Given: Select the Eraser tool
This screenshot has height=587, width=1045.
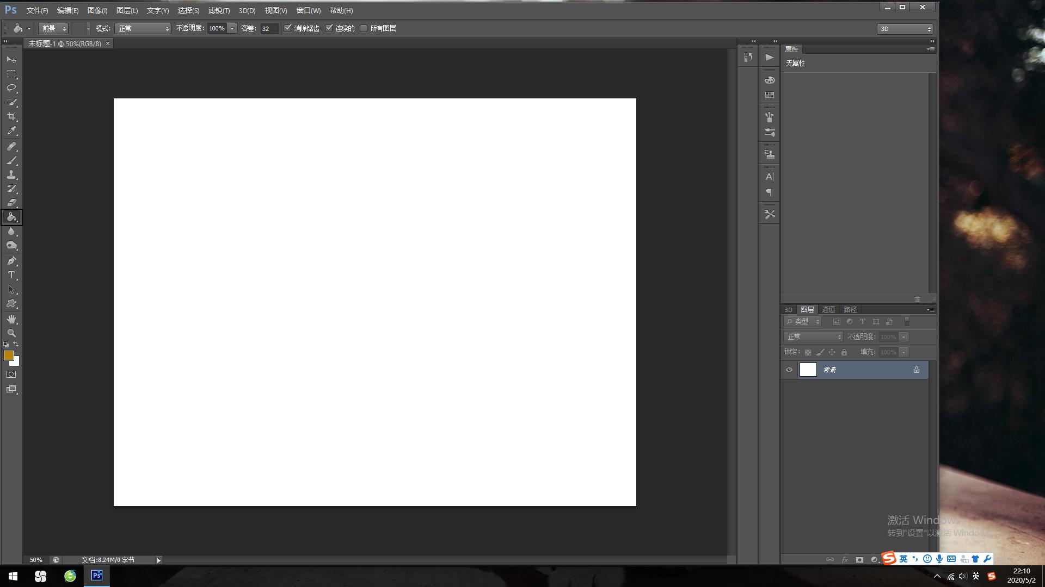Looking at the screenshot, I should click(x=11, y=203).
